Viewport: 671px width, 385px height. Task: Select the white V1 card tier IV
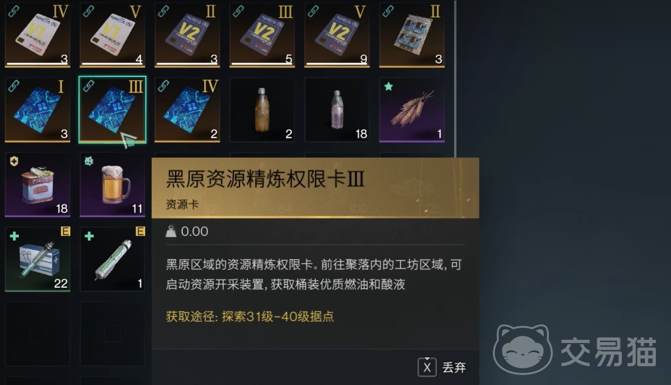[37, 35]
